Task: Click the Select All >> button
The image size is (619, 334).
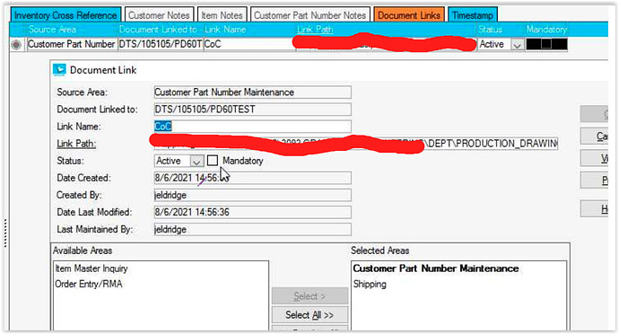Action: pos(309,315)
